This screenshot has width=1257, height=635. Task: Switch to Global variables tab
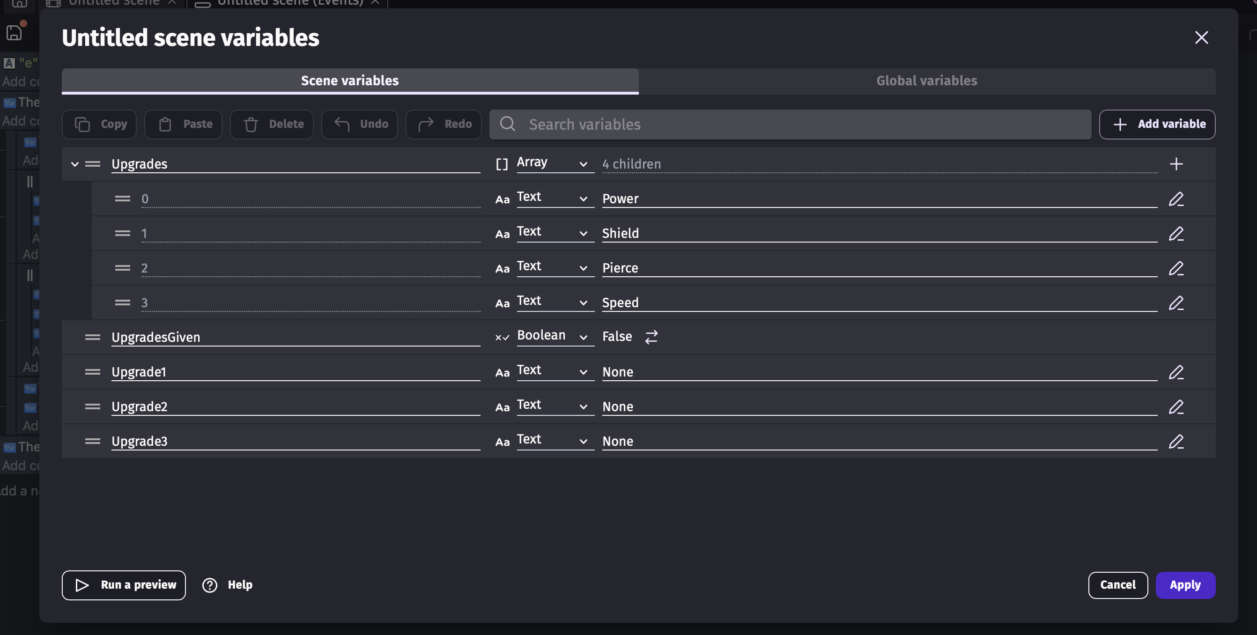coord(927,81)
